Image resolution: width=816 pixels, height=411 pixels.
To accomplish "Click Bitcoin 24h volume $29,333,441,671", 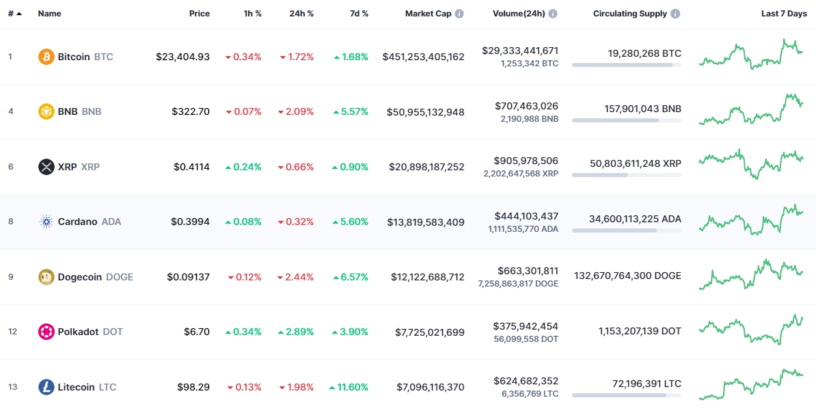I will (x=520, y=51).
